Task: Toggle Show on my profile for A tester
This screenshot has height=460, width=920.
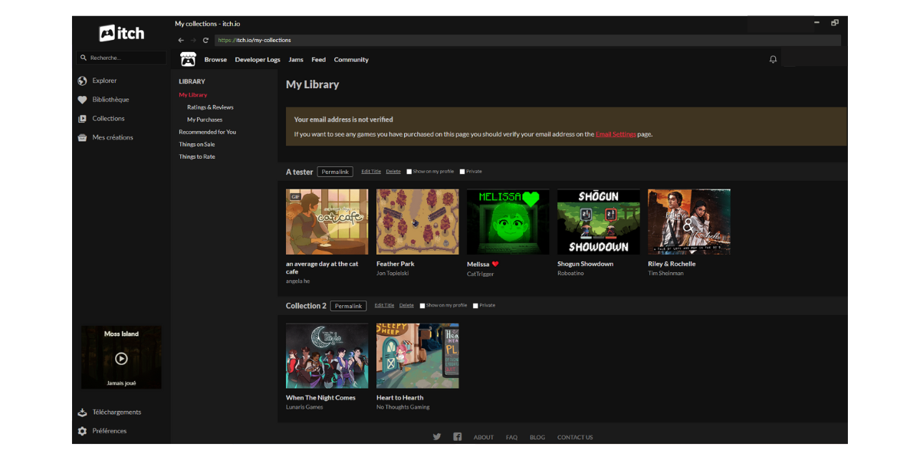Action: (409, 172)
